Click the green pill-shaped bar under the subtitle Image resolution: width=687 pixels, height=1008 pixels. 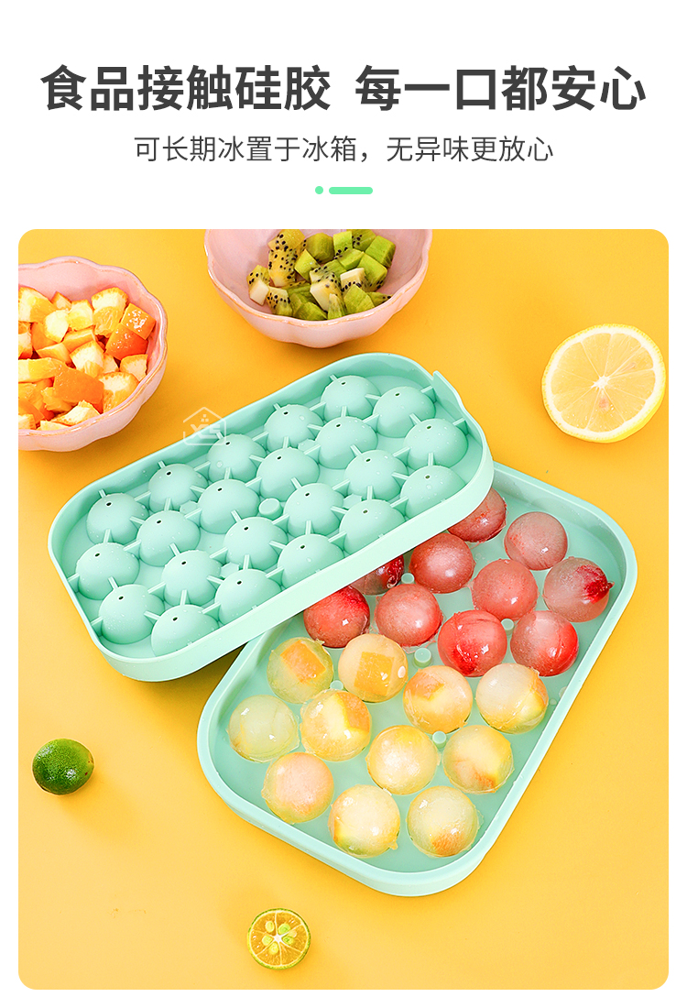pos(351,191)
